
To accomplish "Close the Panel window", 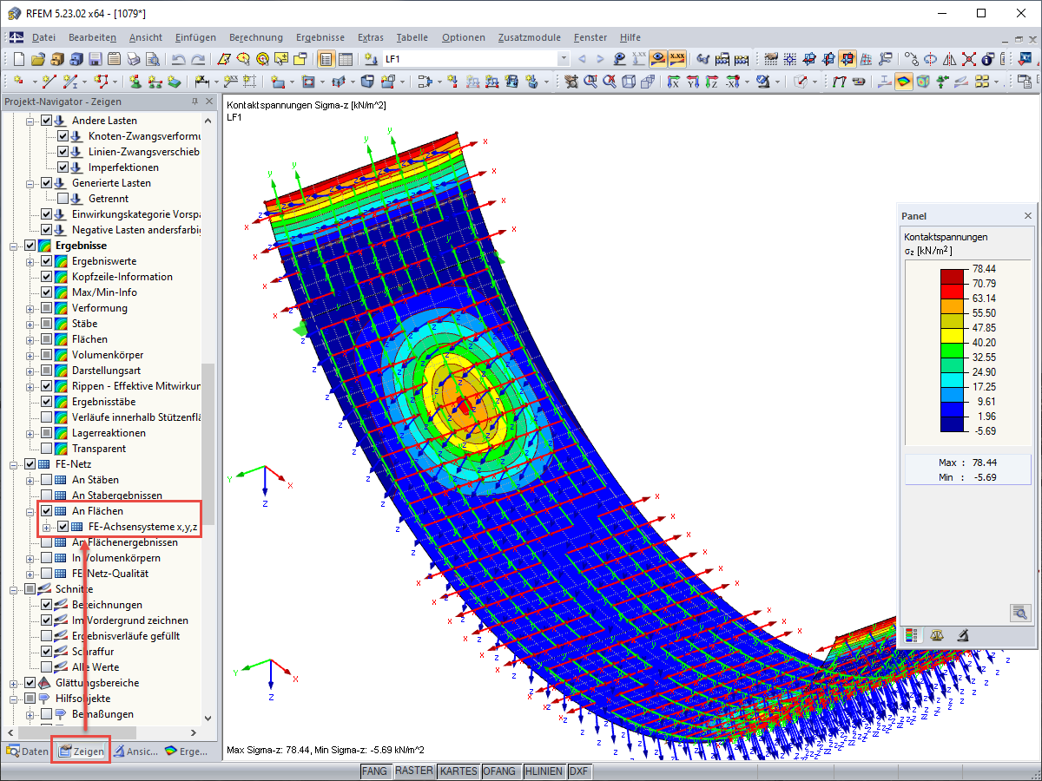I will coord(1028,216).
